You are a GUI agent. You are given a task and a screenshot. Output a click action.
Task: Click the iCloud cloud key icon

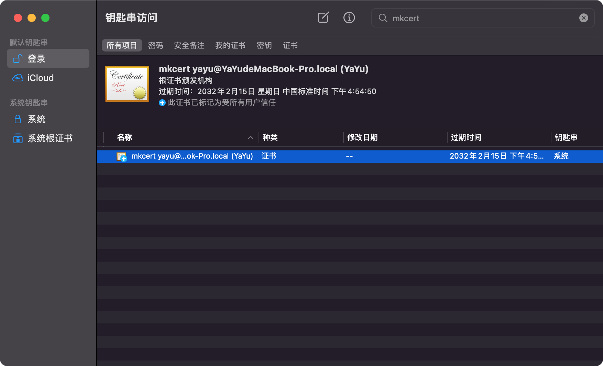[18, 78]
